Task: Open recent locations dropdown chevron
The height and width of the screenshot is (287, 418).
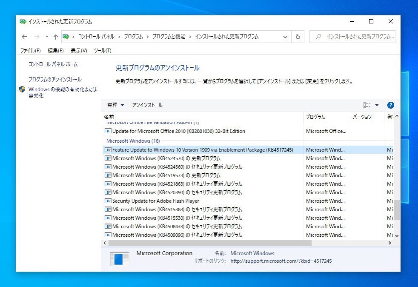Action: [47, 37]
